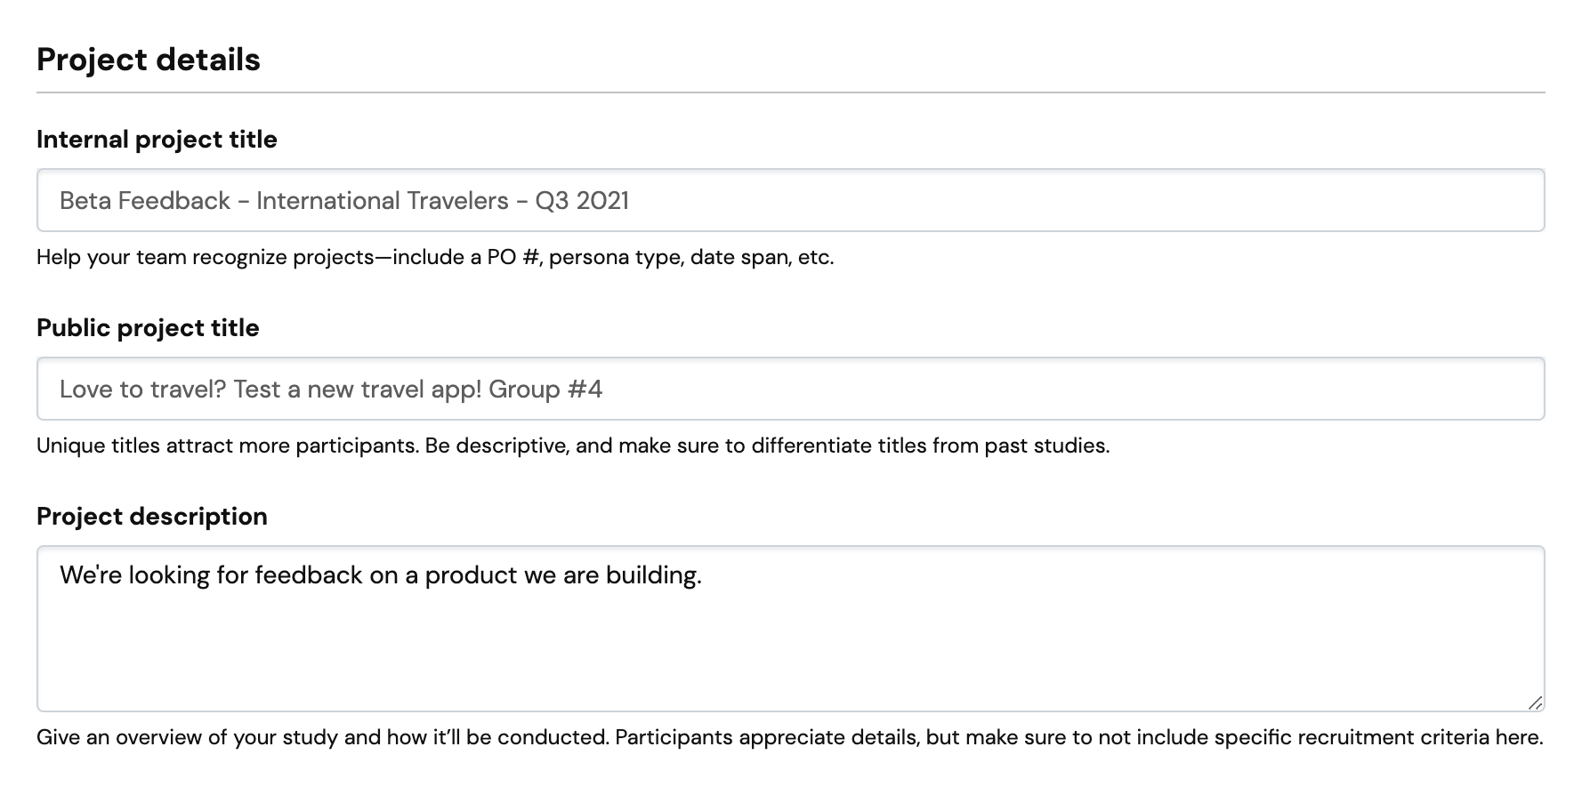
Task: Click the "Beta Feedback" placeholder text
Action: coord(145,201)
